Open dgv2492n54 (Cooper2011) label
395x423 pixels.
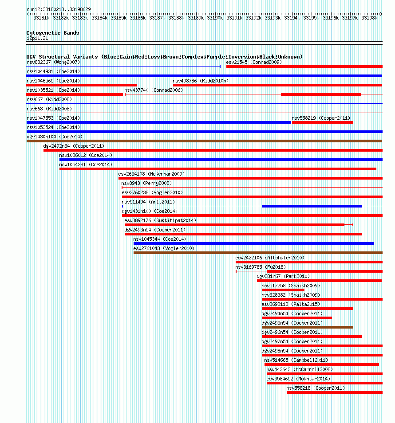point(74,146)
